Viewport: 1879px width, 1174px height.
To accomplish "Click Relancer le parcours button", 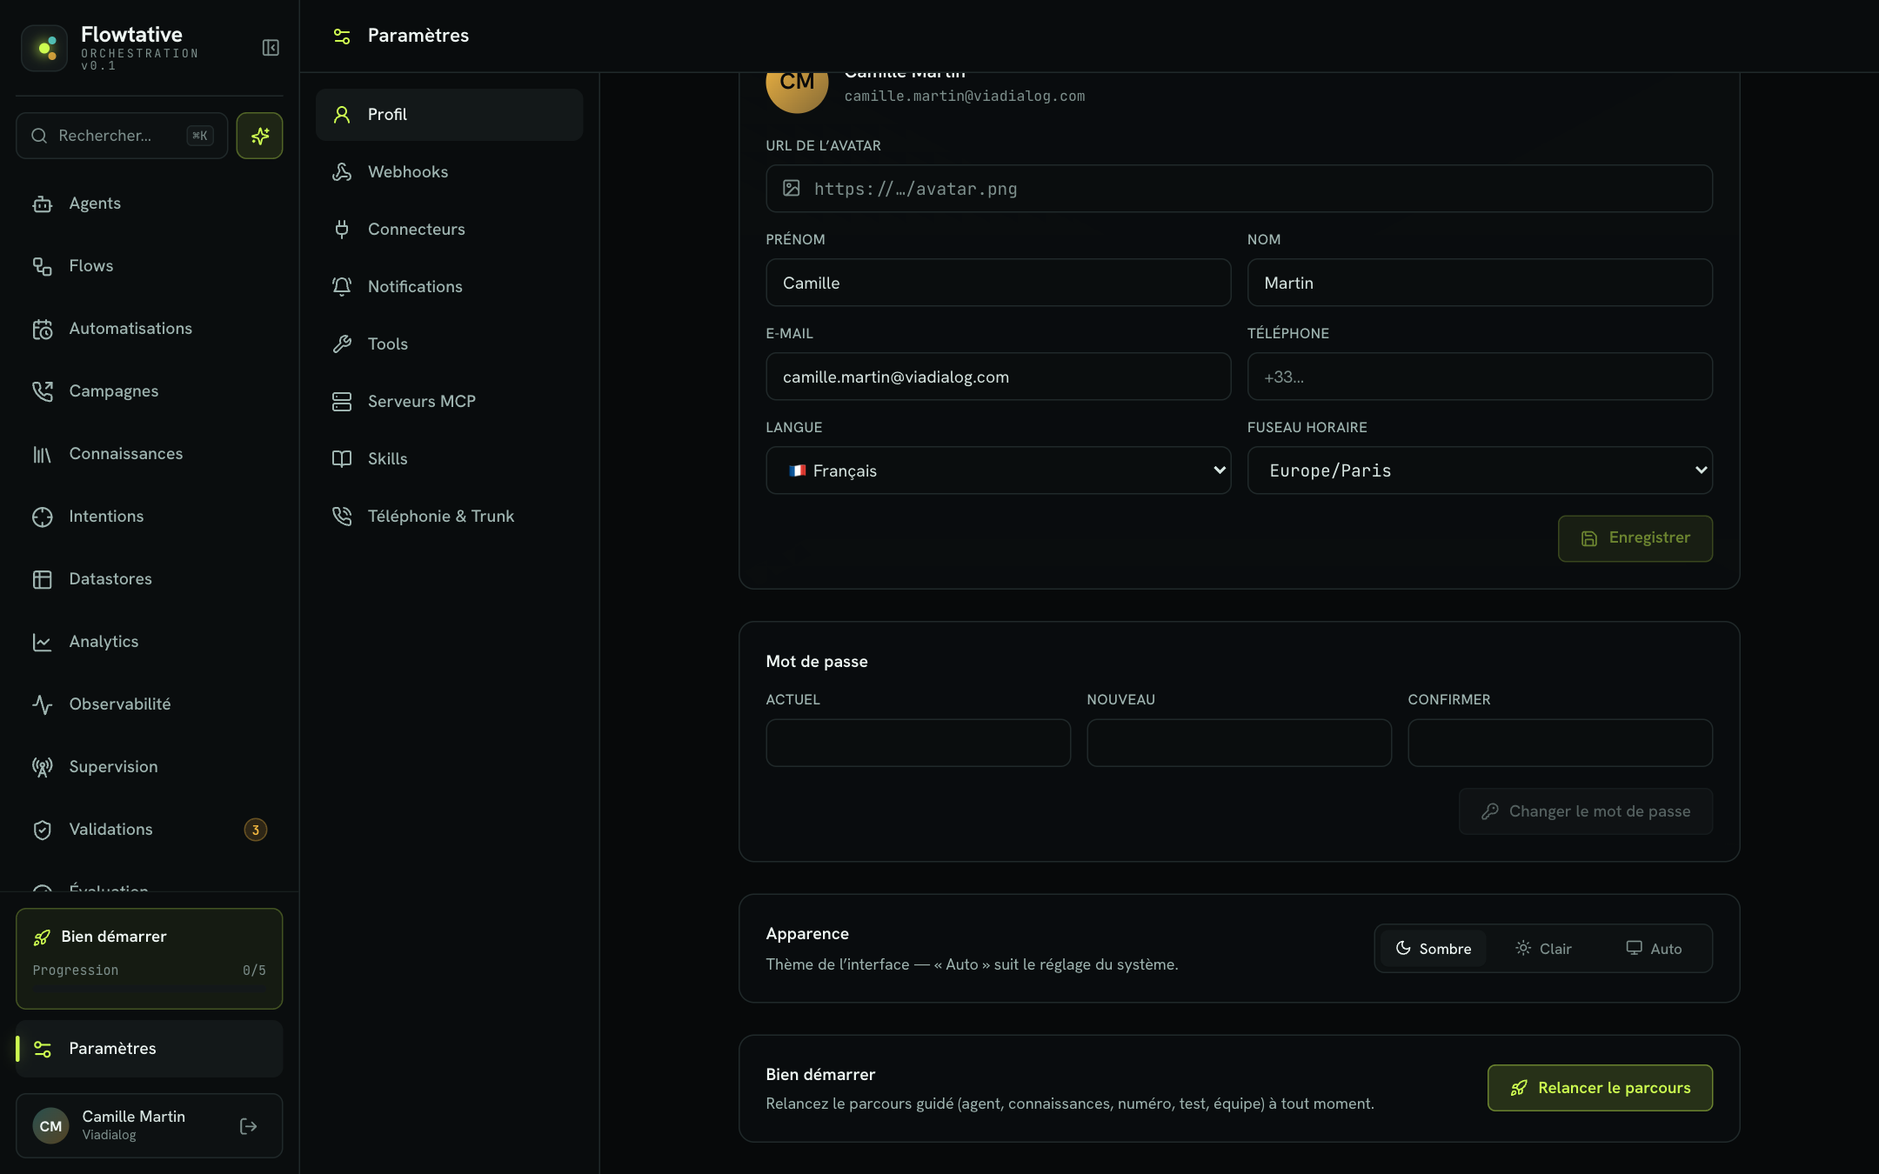I will point(1600,1088).
